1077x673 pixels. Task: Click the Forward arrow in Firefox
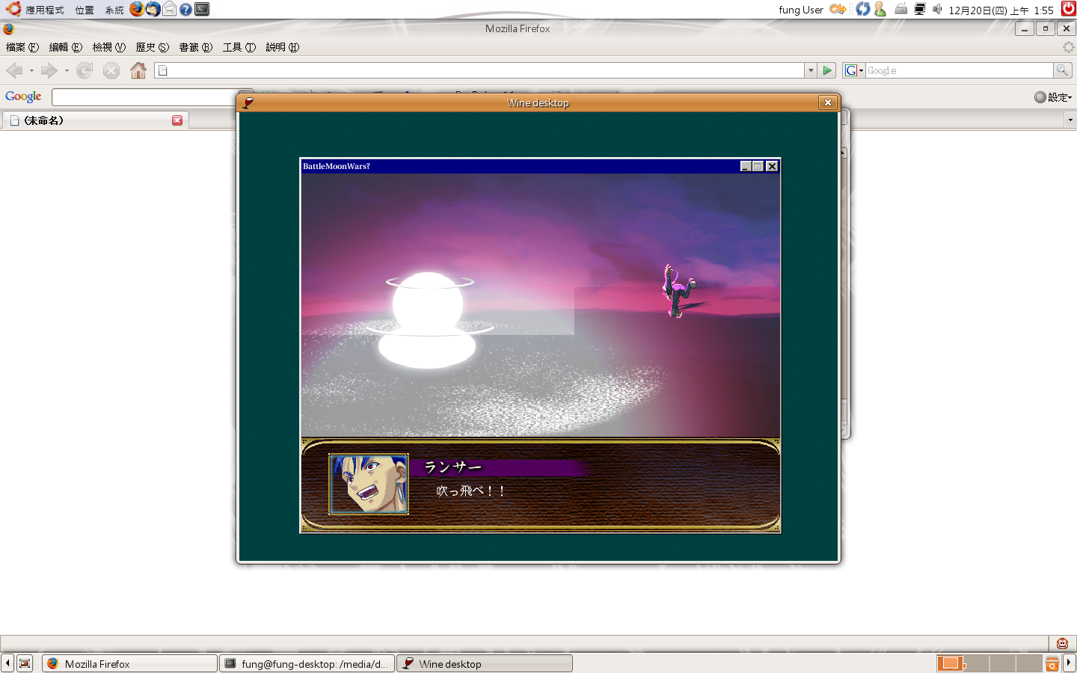(x=49, y=70)
